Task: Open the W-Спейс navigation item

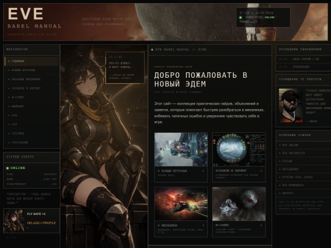Action: pyautogui.click(x=31, y=97)
